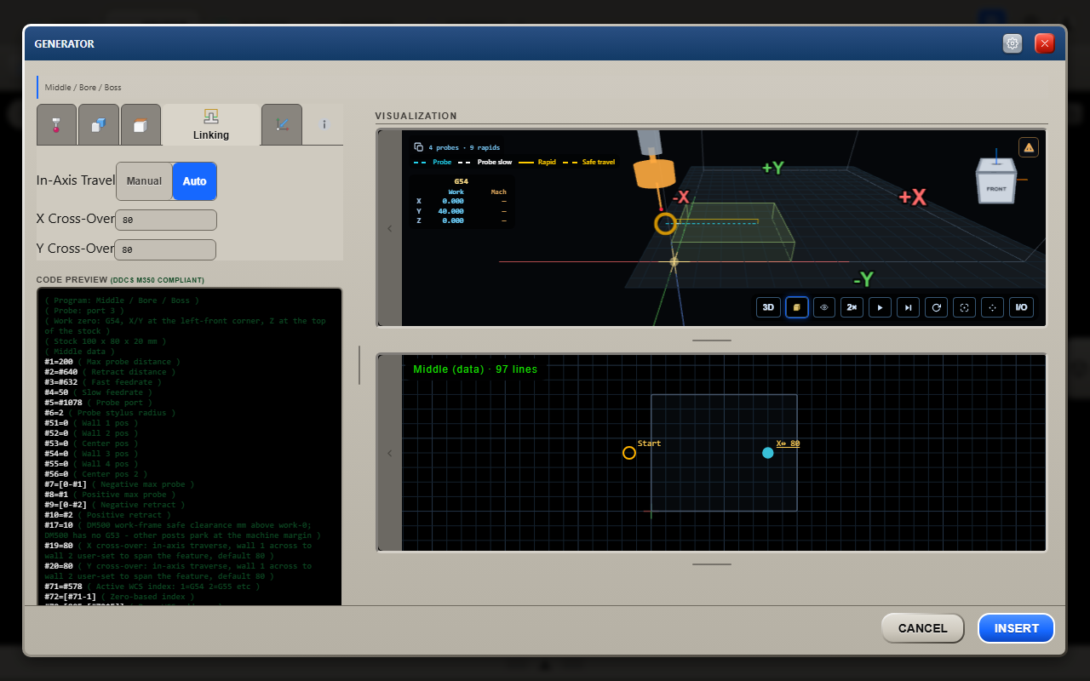Click the warning triangle icon in visualization
1090x681 pixels.
pyautogui.click(x=1029, y=147)
